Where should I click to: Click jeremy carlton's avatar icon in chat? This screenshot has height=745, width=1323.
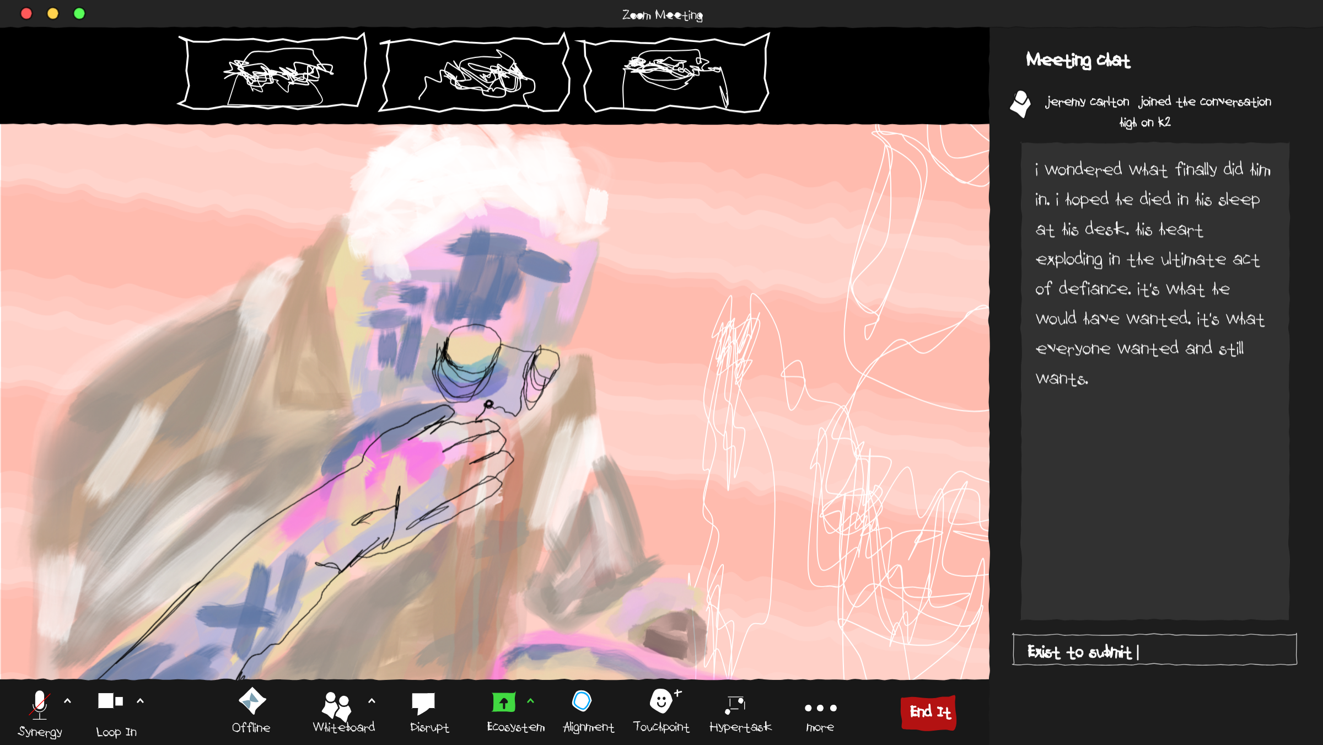[1020, 104]
